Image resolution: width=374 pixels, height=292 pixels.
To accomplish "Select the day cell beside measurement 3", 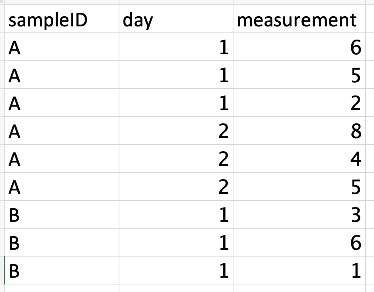I will [176, 215].
